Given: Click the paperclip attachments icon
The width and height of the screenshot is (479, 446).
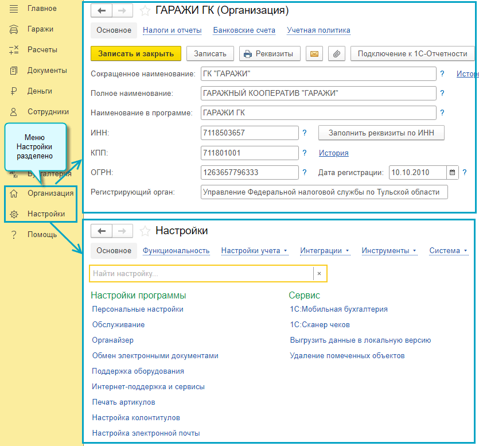Looking at the screenshot, I should click(337, 54).
